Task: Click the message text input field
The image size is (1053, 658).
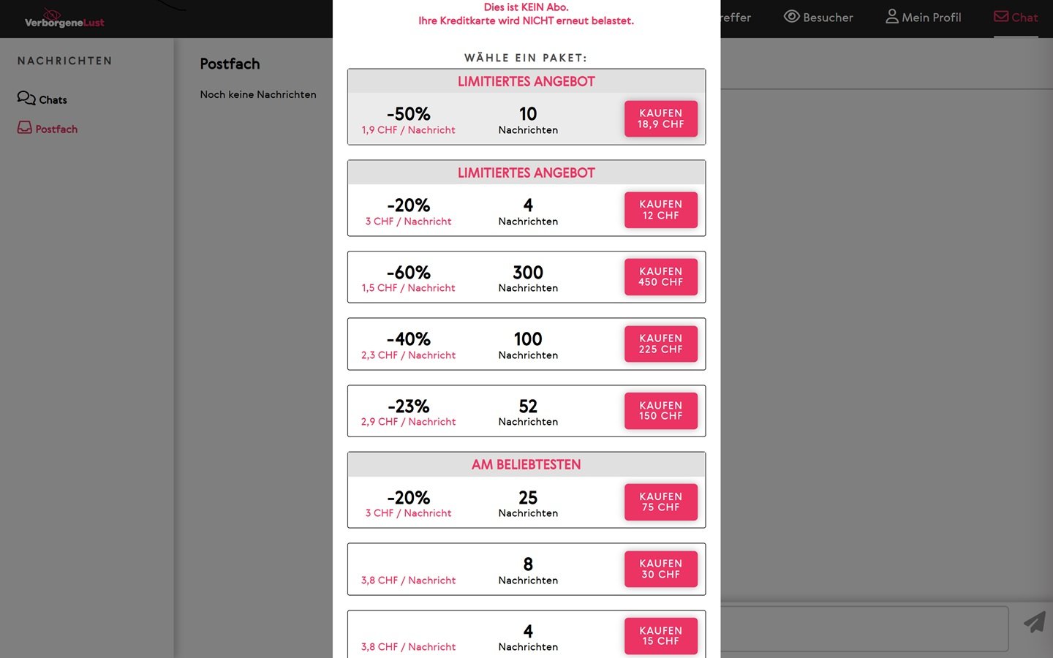Action: click(864, 628)
